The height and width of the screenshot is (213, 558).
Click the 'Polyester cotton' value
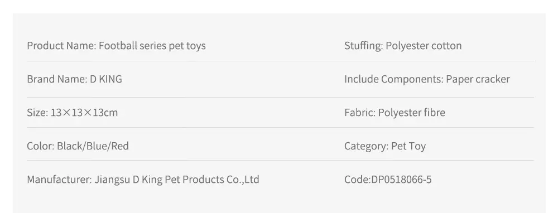(x=424, y=46)
